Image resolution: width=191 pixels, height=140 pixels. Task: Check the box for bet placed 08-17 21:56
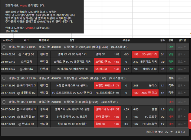4,78
